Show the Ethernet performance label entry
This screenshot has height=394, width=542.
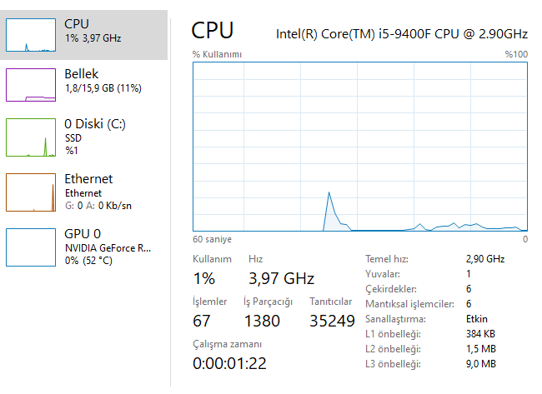(x=88, y=178)
